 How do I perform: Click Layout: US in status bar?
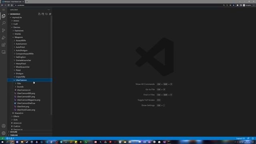point(240,138)
